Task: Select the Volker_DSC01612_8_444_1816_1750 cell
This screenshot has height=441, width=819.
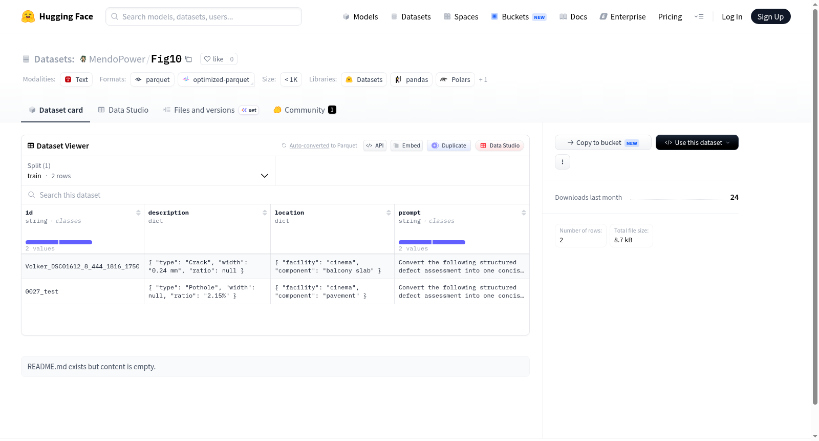Action: pyautogui.click(x=82, y=266)
